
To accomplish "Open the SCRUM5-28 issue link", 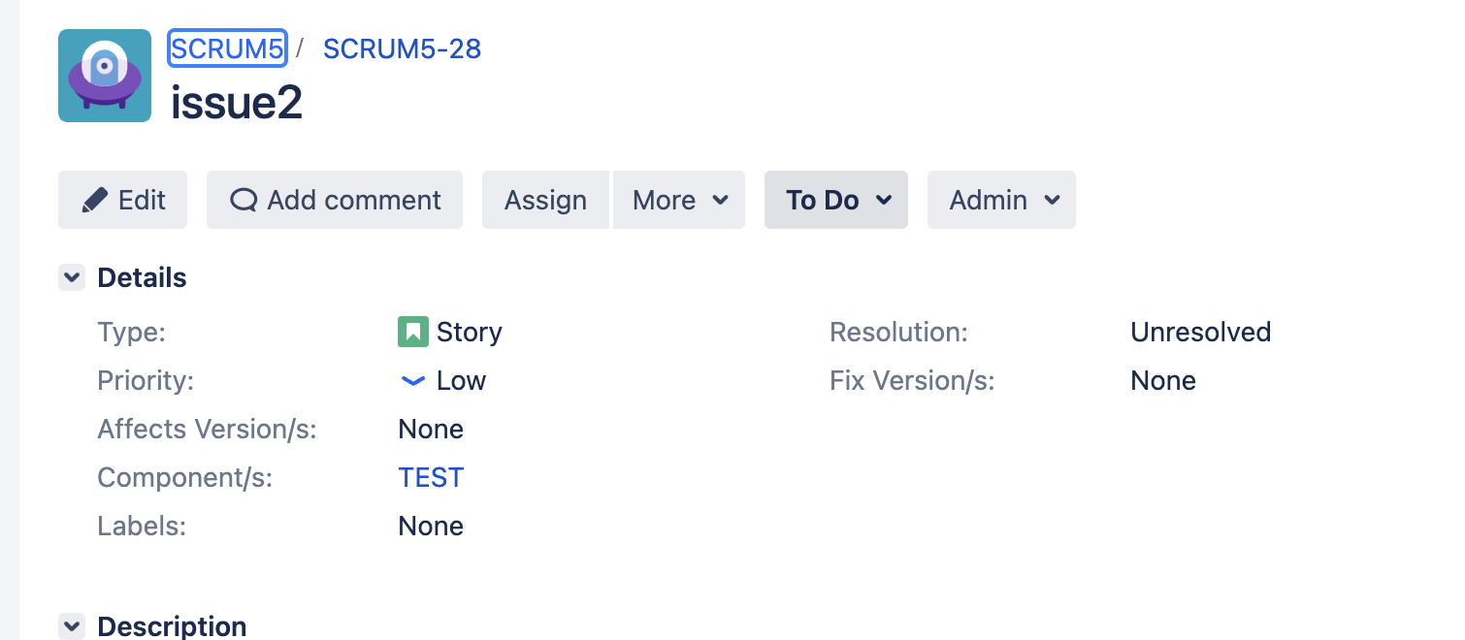I will tap(402, 48).
